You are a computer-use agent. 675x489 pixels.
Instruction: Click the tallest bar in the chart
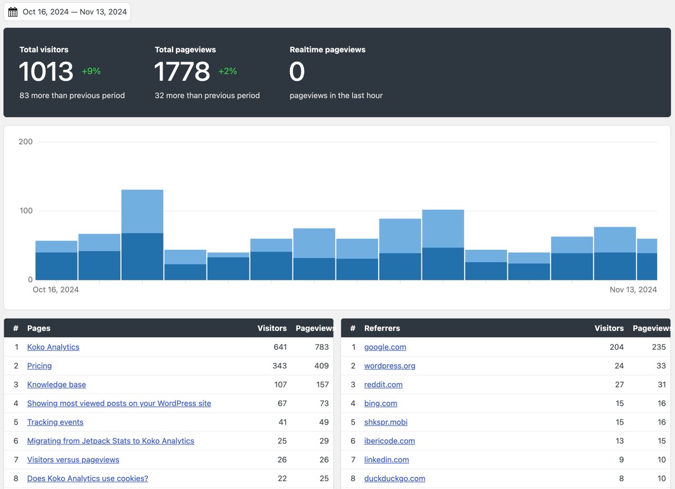tap(142, 234)
